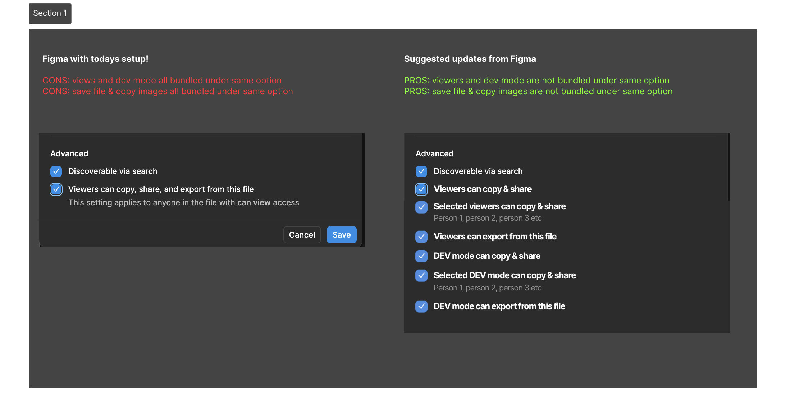Uncheck Discoverable via search in right panel
This screenshot has width=786, height=417.
pos(421,171)
